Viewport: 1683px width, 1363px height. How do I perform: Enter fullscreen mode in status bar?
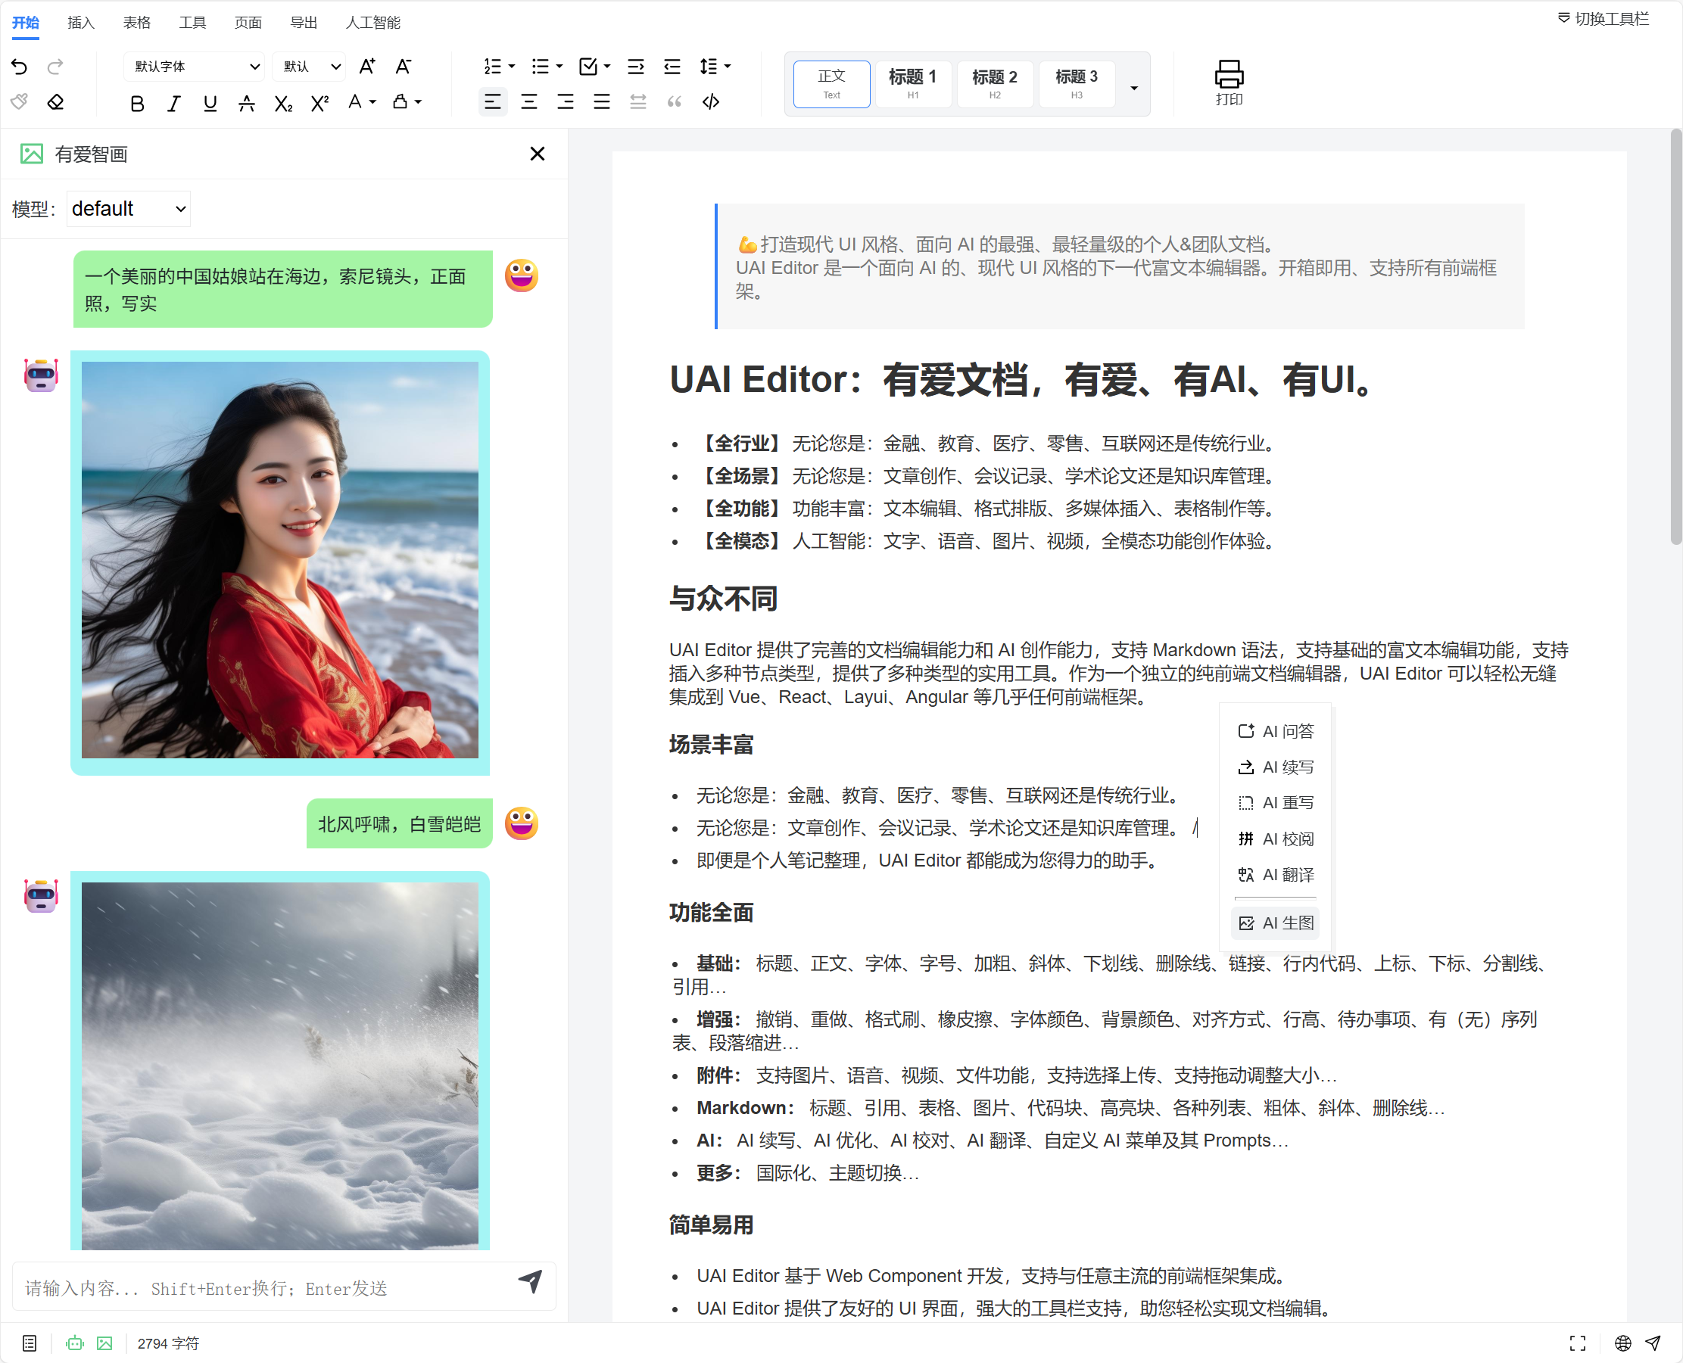point(1578,1343)
